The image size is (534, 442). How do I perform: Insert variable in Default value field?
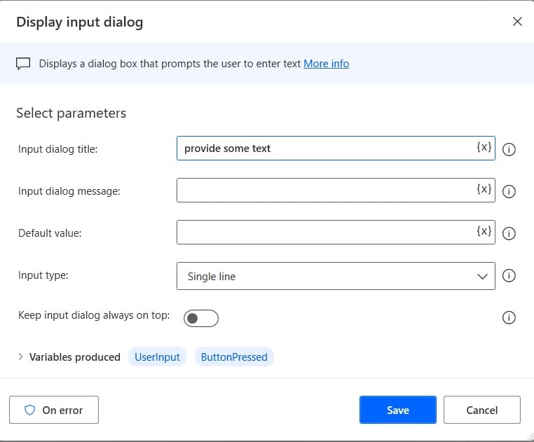484,232
